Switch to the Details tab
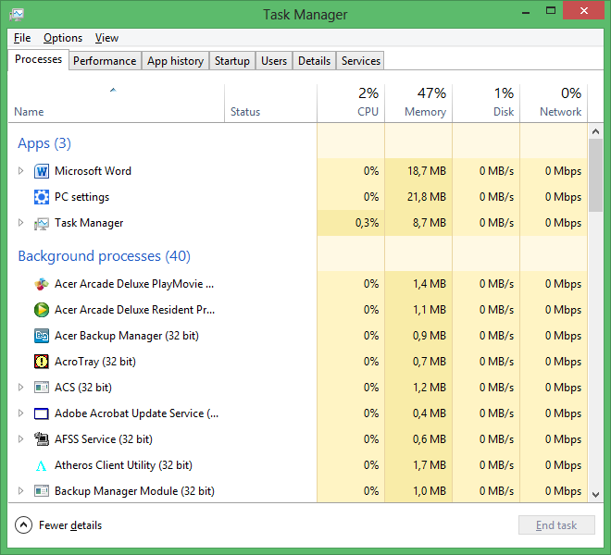611x555 pixels. 314,61
